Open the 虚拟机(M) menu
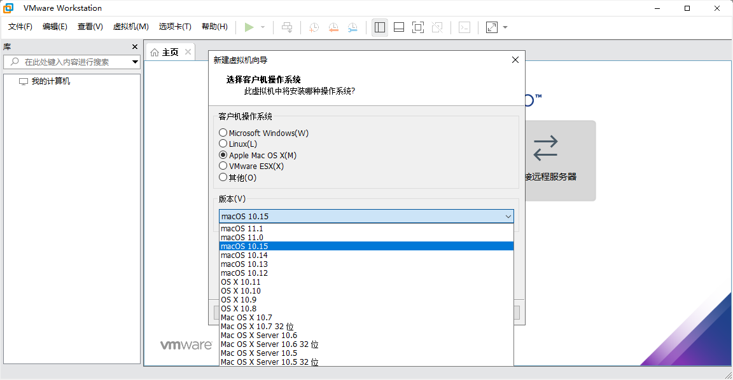Viewport: 733px width, 380px height. pyautogui.click(x=131, y=27)
